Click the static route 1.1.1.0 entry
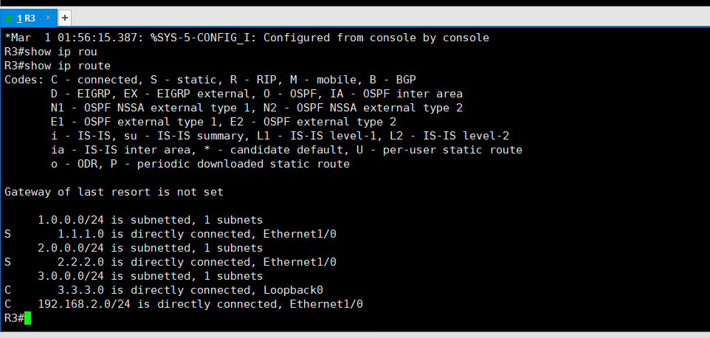The width and height of the screenshot is (710, 338). 170,235
